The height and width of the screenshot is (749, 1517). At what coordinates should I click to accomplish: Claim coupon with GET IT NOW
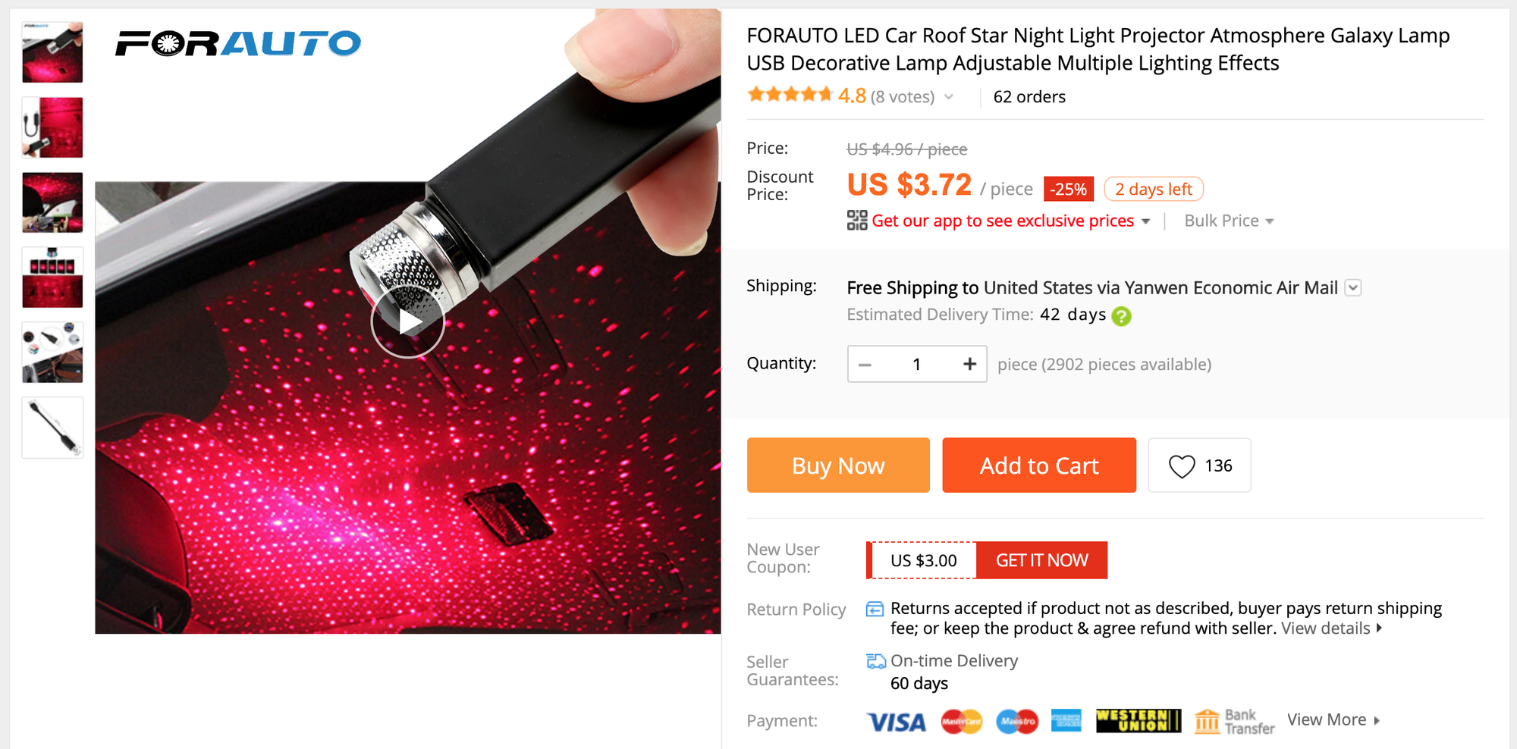click(x=1041, y=560)
